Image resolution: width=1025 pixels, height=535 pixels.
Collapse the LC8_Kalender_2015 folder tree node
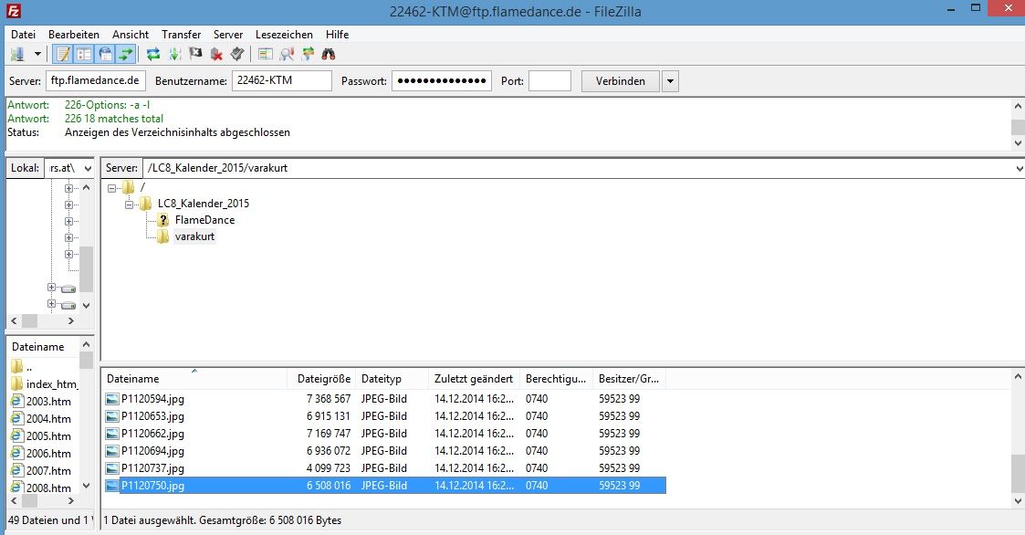[130, 204]
